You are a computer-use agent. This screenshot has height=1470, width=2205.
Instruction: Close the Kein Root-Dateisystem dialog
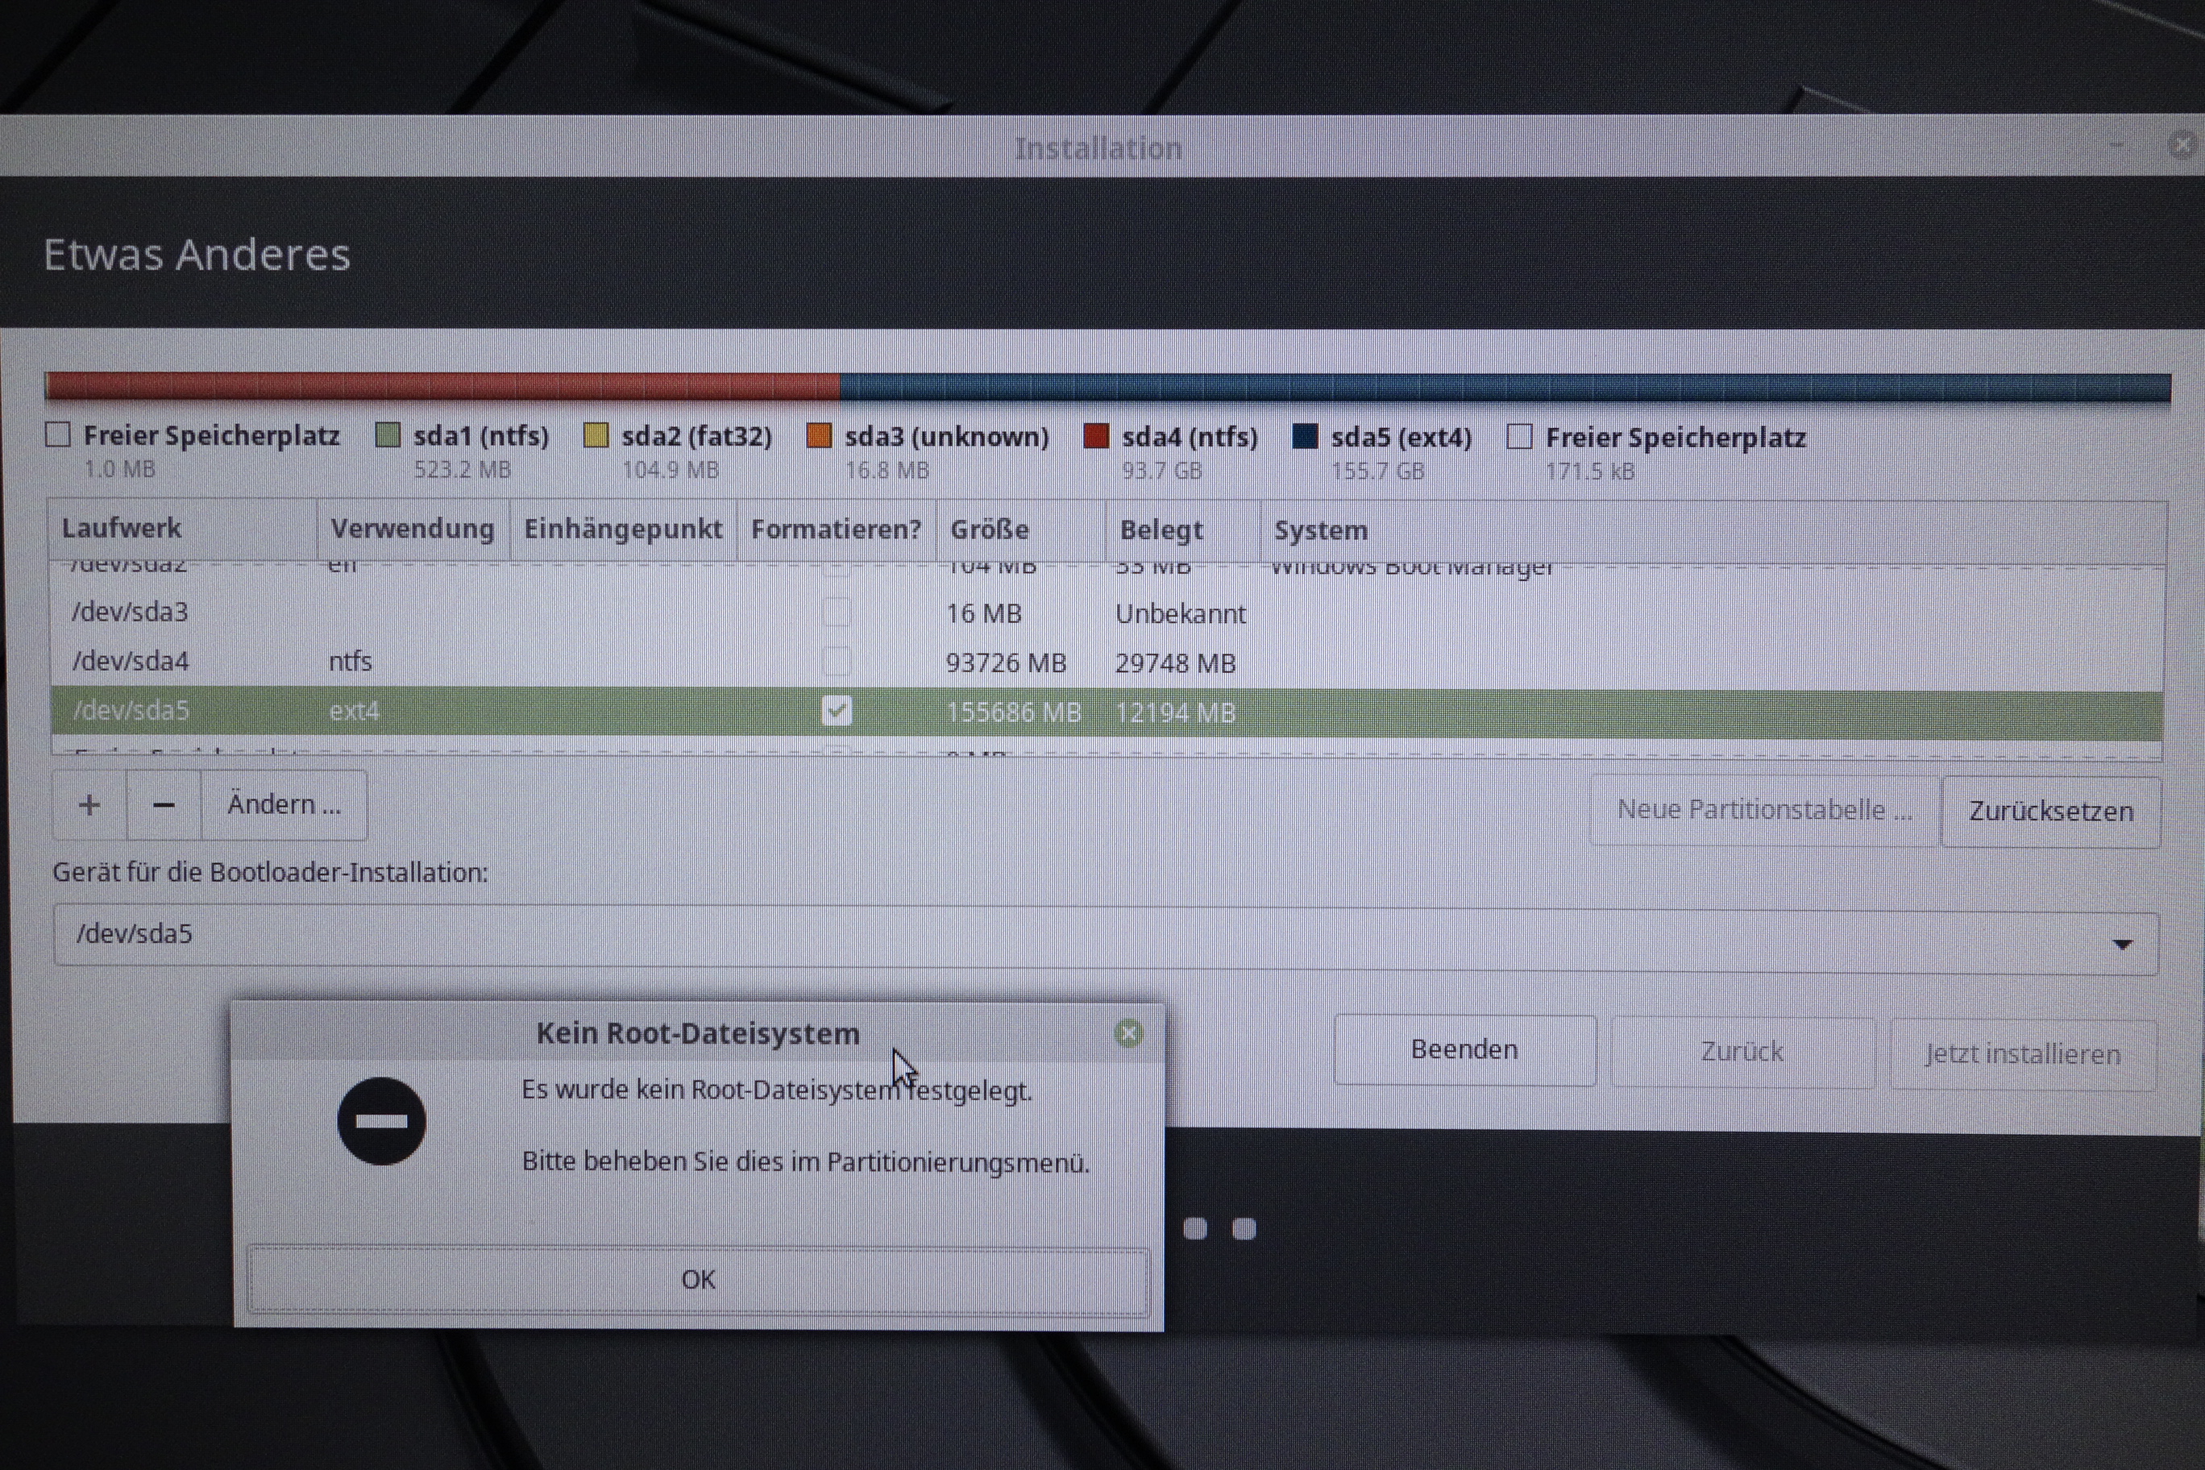point(1129,1033)
